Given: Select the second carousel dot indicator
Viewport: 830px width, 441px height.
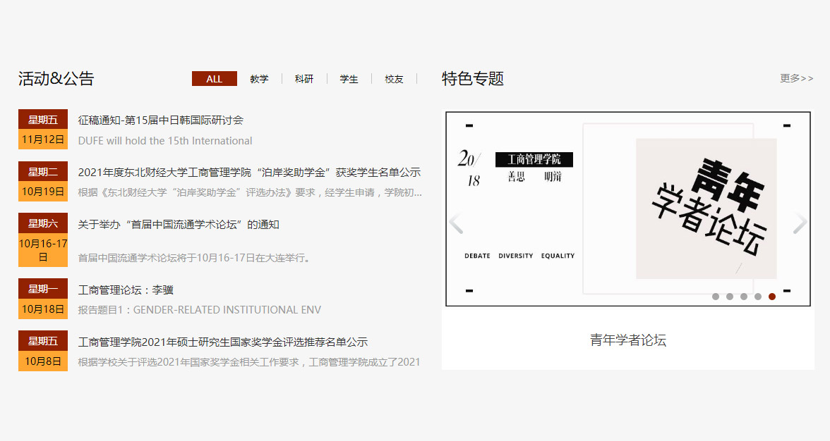Looking at the screenshot, I should click(x=730, y=297).
